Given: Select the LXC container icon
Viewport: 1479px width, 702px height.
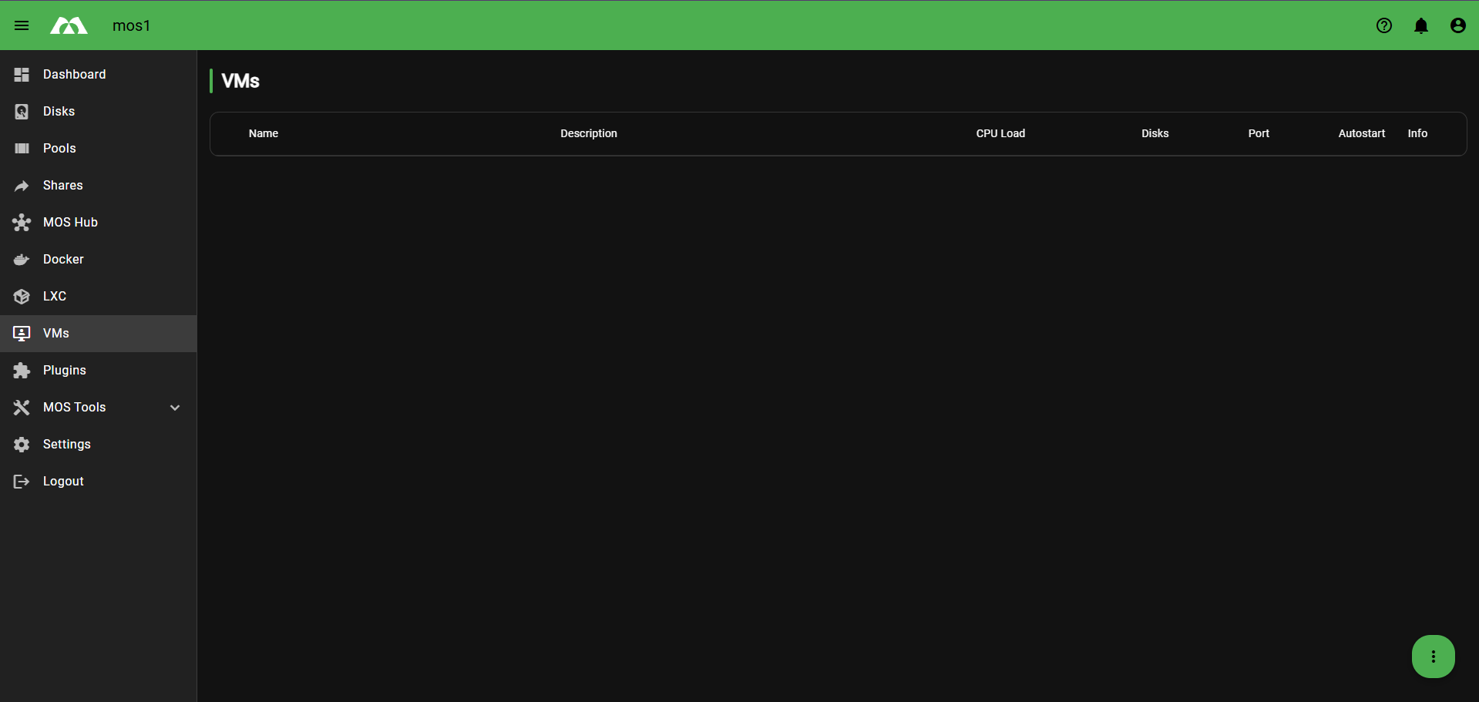Looking at the screenshot, I should click(21, 296).
